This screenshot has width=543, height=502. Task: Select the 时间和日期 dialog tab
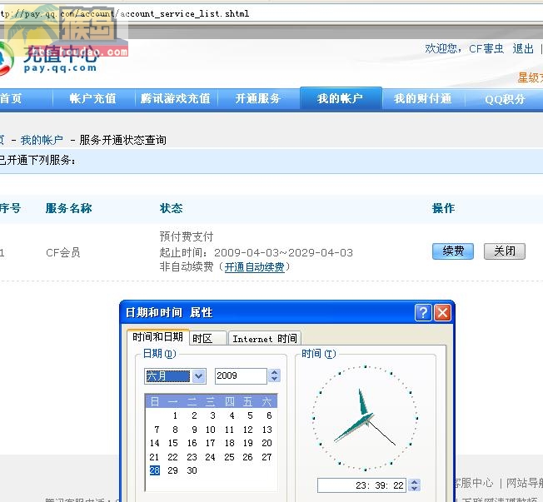pyautogui.click(x=158, y=336)
